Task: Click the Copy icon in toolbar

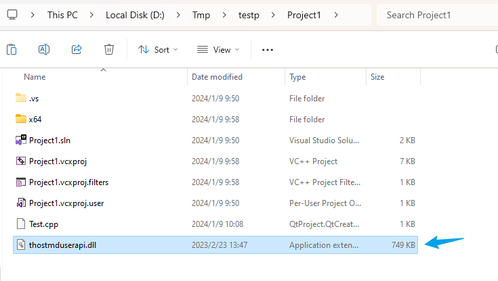Action: pyautogui.click(x=12, y=50)
